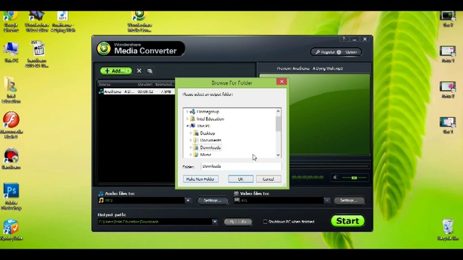Open the output path dropdown
The height and width of the screenshot is (260, 463).
click(x=215, y=222)
